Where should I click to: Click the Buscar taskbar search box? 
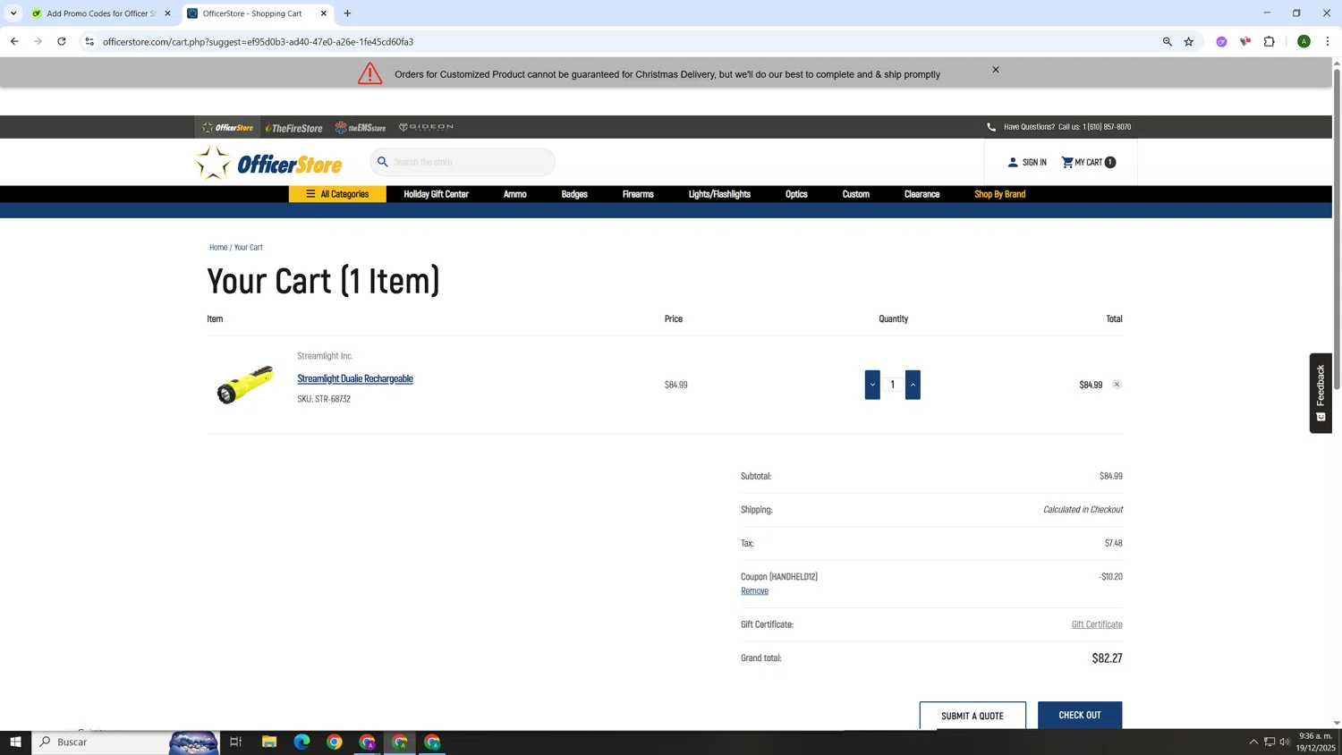(125, 742)
